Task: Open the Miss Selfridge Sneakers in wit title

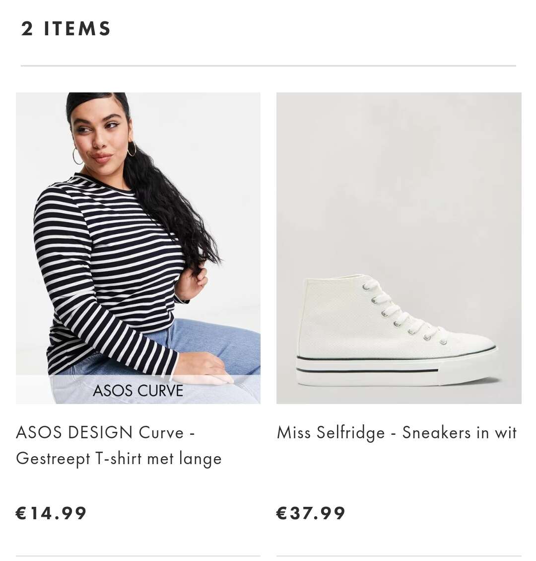Action: click(x=397, y=432)
